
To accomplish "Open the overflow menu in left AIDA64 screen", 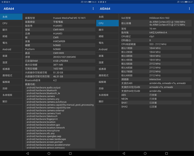I will pos(93,9).
